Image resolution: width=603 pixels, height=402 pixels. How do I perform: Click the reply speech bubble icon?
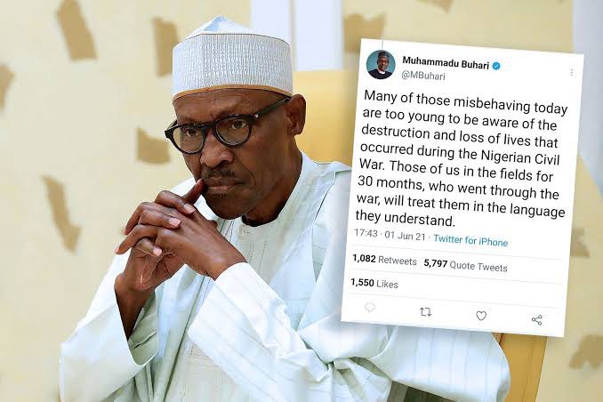(x=370, y=308)
